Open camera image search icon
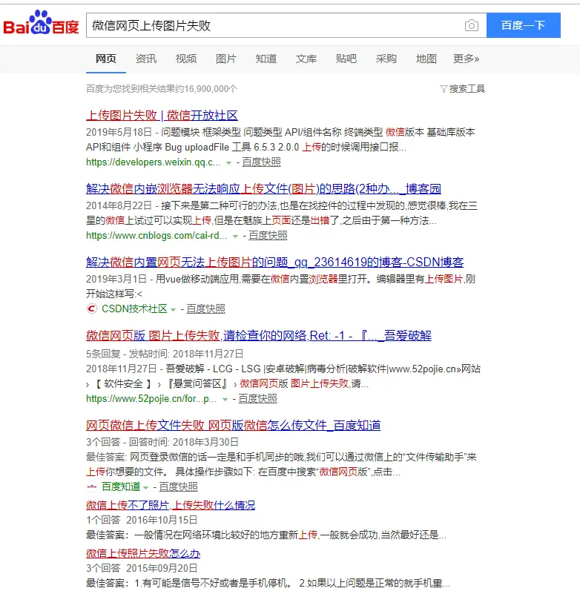580x594 pixels. coord(471,25)
